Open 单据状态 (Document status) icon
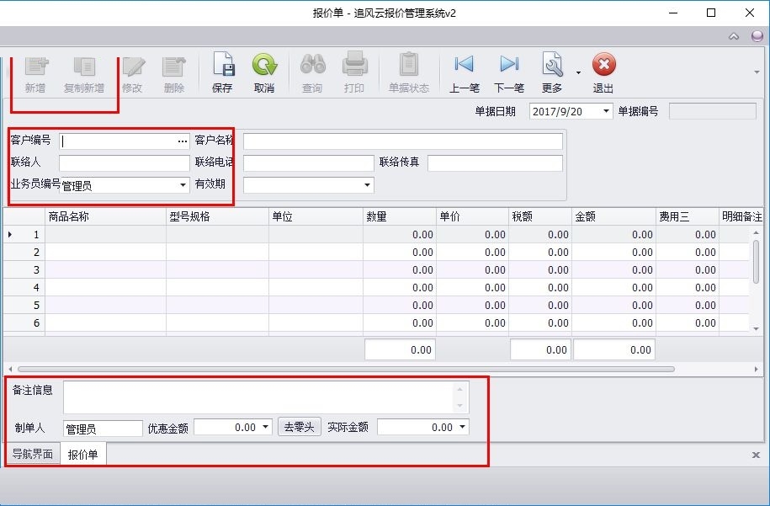The image size is (770, 506). (x=409, y=65)
